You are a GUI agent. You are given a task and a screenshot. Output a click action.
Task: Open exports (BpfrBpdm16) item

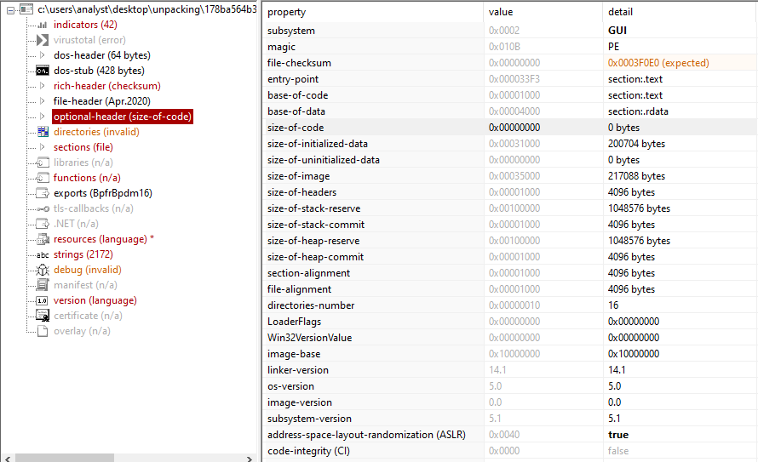click(x=103, y=194)
